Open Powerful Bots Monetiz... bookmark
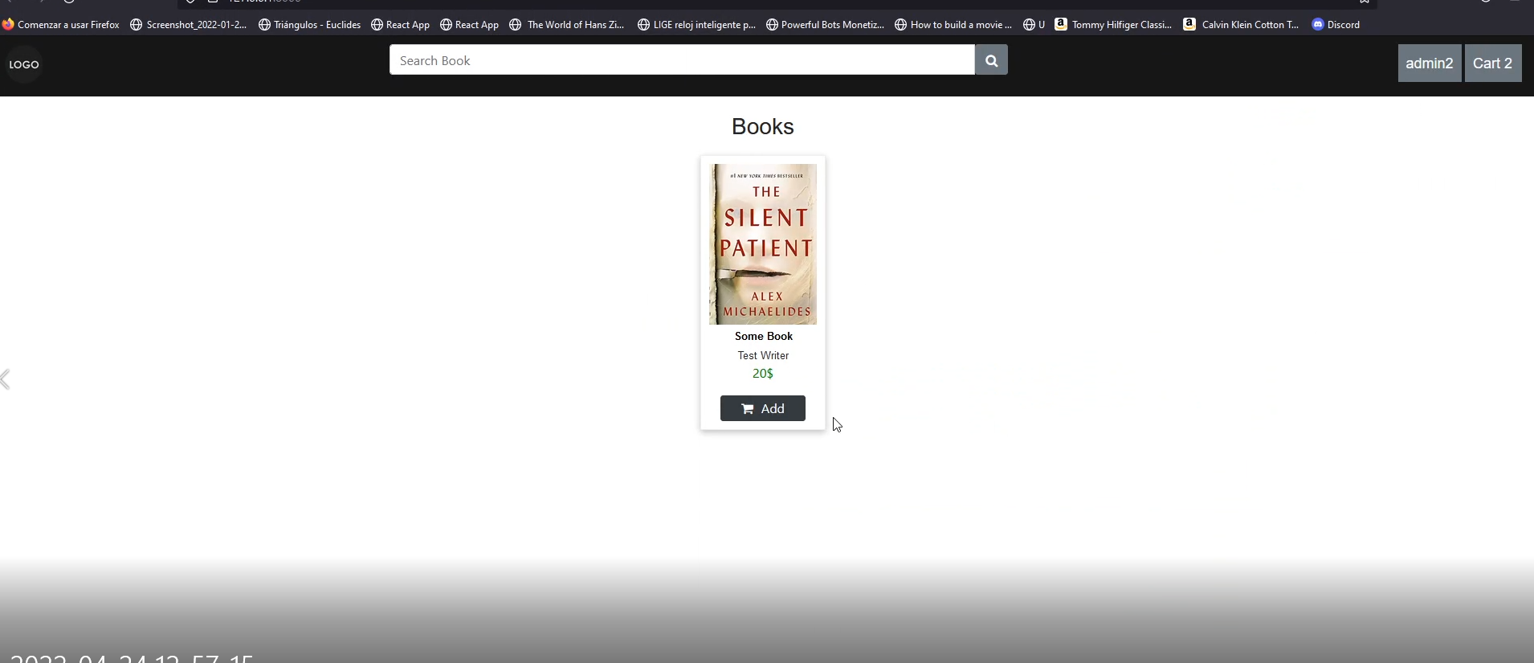 click(825, 25)
